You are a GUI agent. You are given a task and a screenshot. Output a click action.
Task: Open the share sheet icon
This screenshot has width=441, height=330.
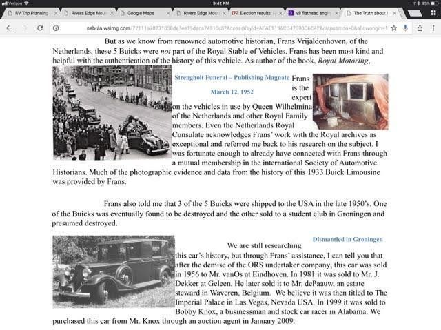[420, 28]
